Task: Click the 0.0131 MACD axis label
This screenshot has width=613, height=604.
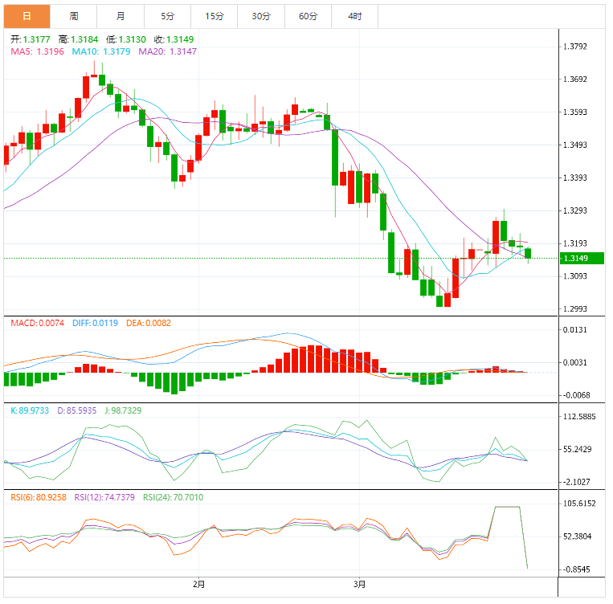Action: [574, 330]
